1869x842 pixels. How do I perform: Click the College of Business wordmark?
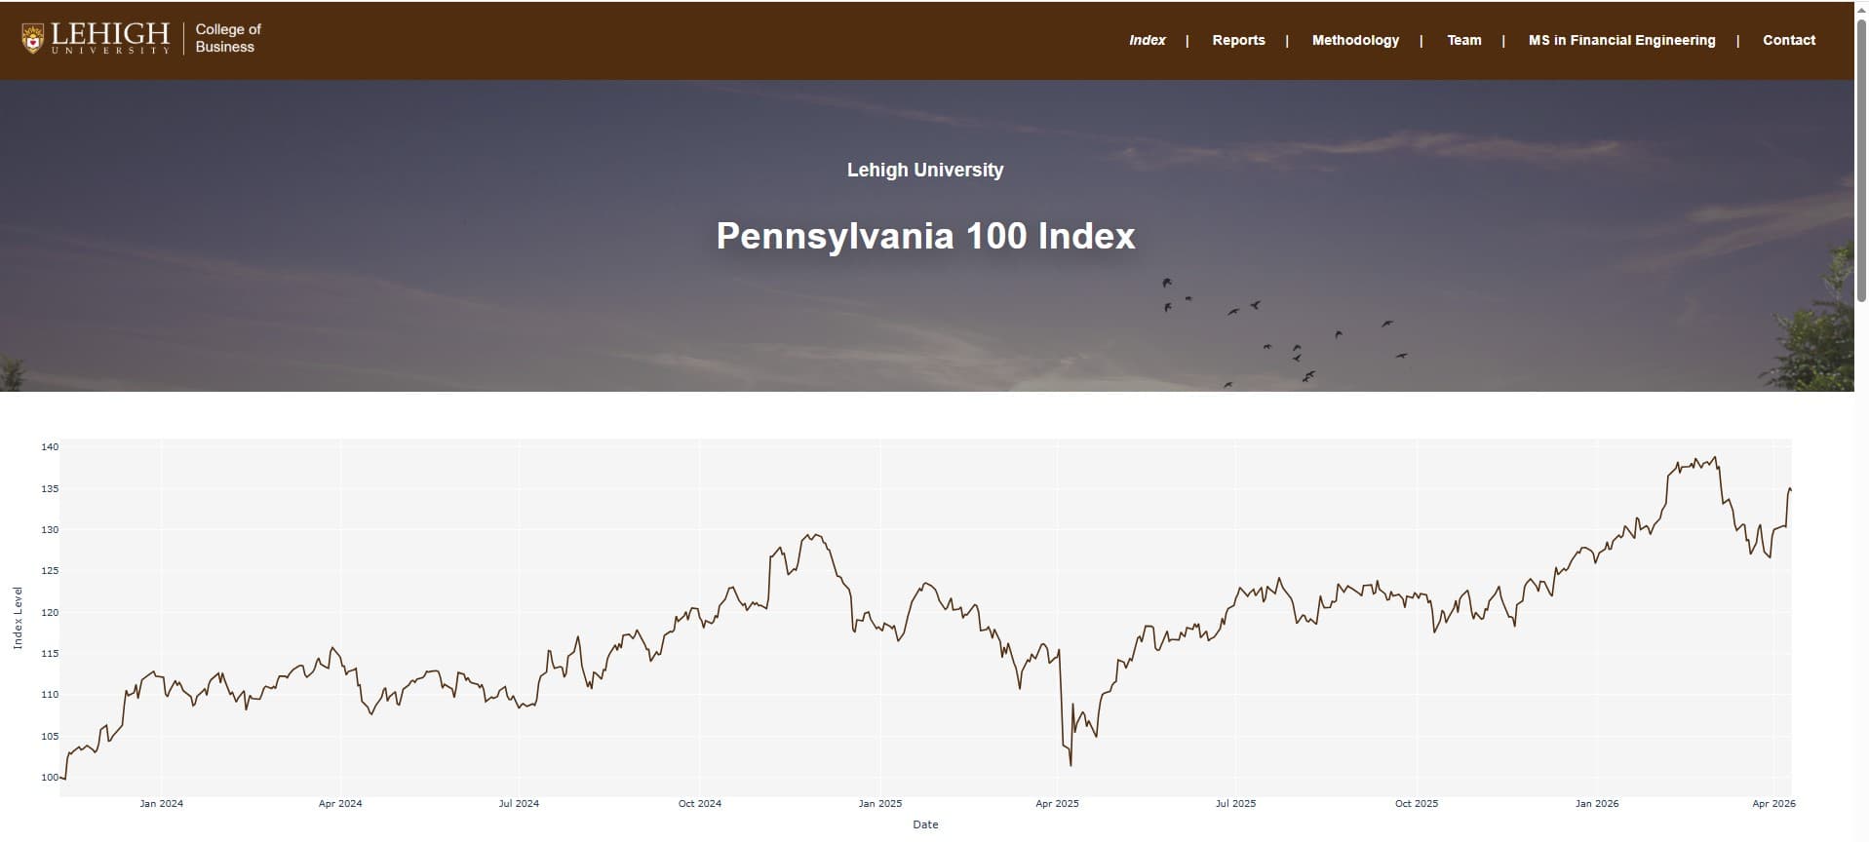click(226, 38)
